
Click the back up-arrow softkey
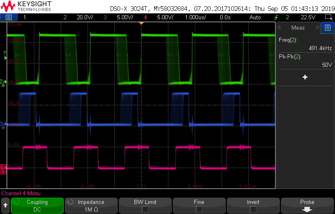coord(5,206)
